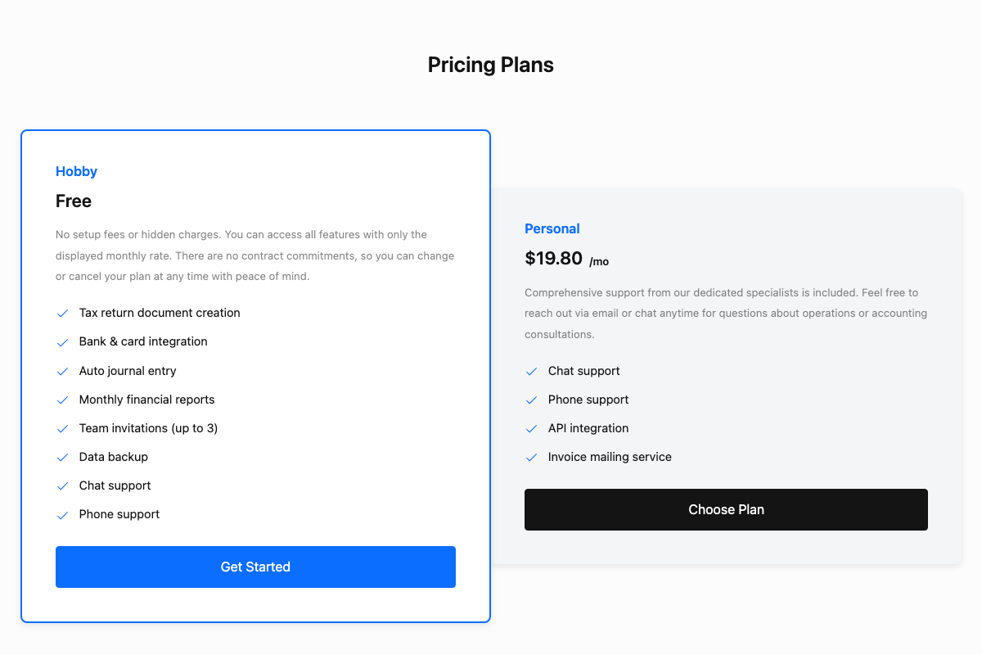Click the Choose Plan button

tap(726, 509)
